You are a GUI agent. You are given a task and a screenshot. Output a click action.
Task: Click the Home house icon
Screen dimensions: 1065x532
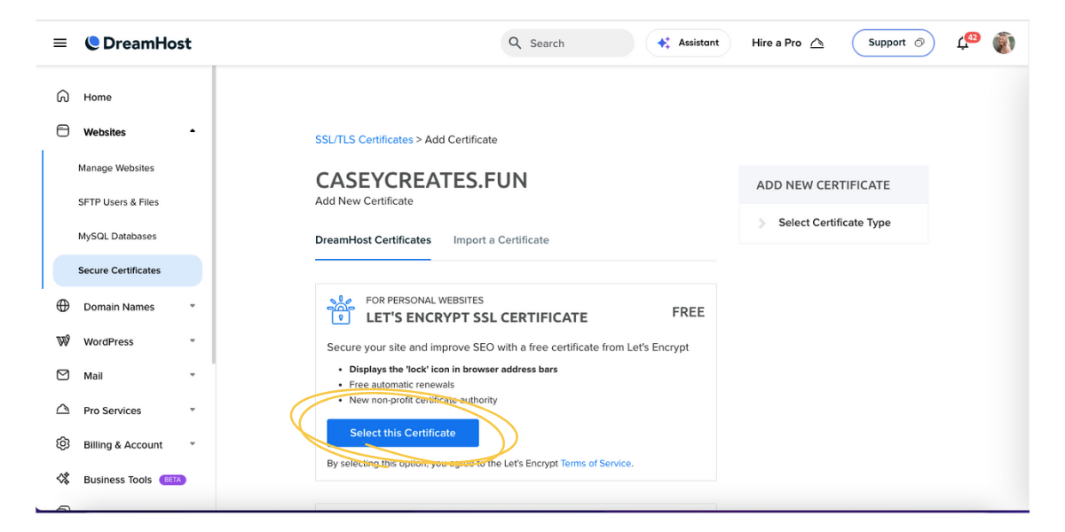[63, 97]
